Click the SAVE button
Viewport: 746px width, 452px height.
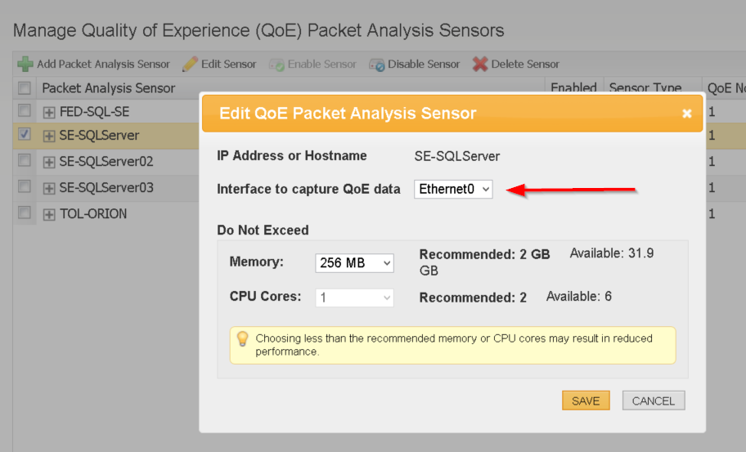coord(586,401)
